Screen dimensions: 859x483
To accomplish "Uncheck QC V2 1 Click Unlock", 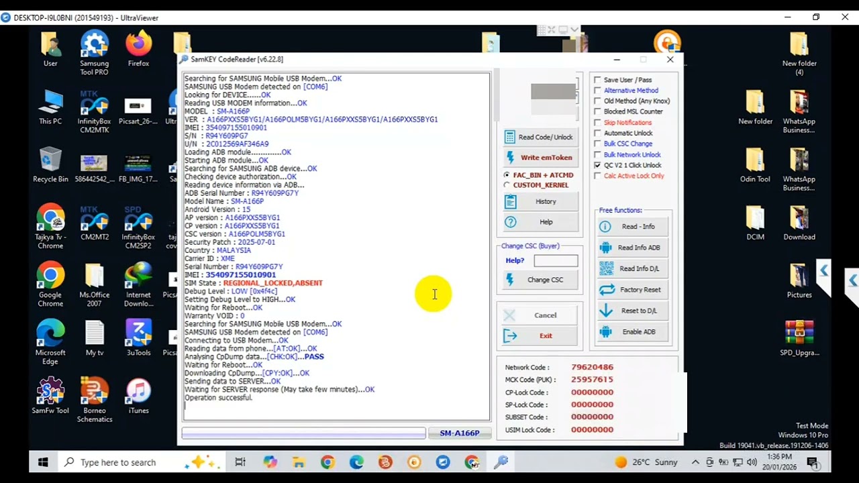I will pyautogui.click(x=598, y=165).
